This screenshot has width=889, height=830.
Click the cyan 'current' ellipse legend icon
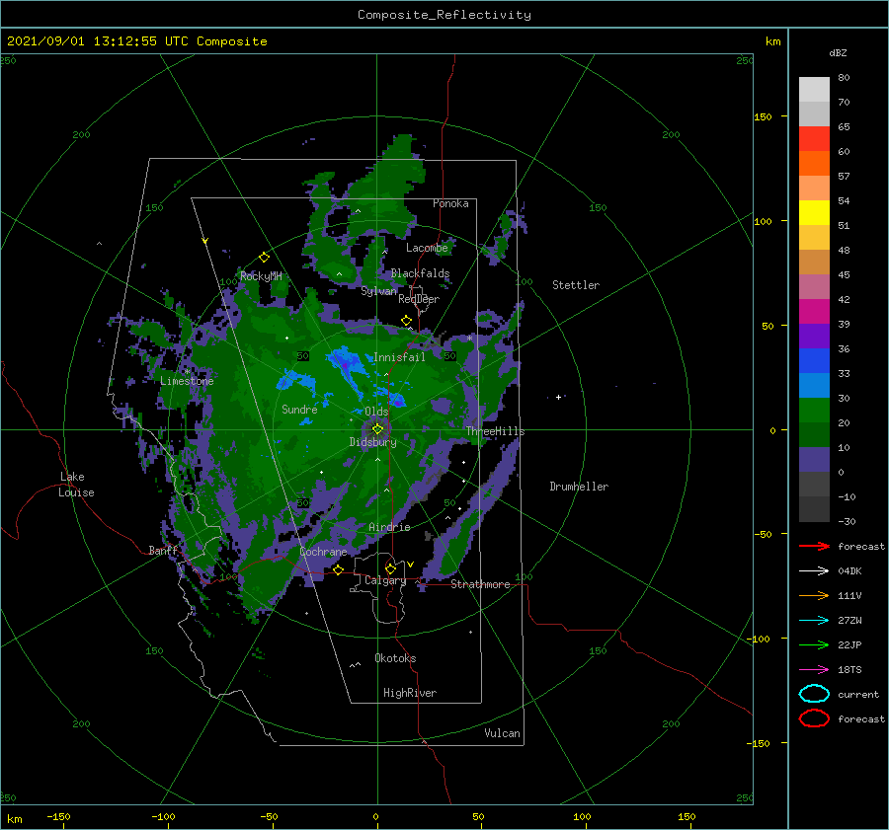click(x=814, y=694)
